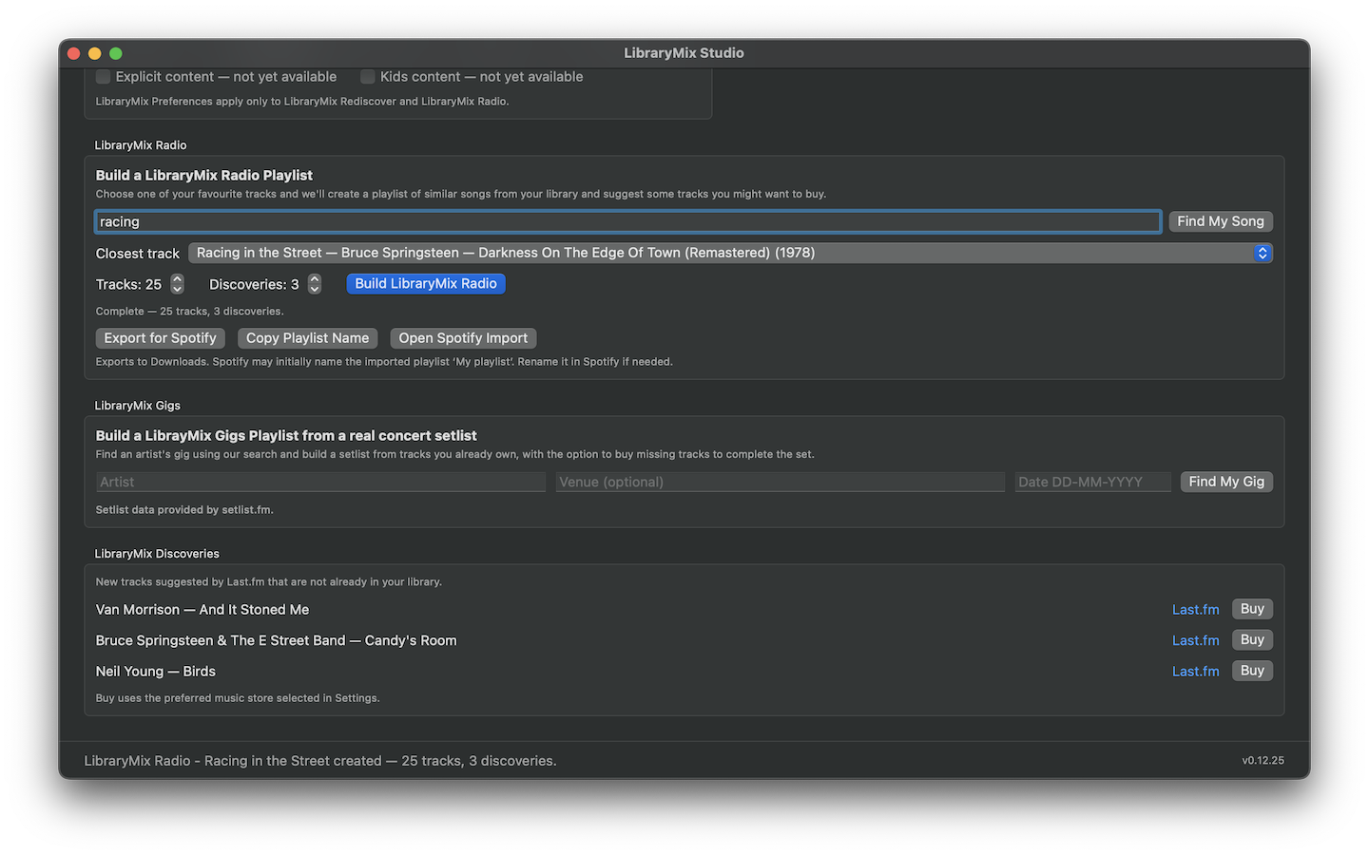1369x855 pixels.
Task: Click Build LibraryMix Radio
Action: point(426,284)
